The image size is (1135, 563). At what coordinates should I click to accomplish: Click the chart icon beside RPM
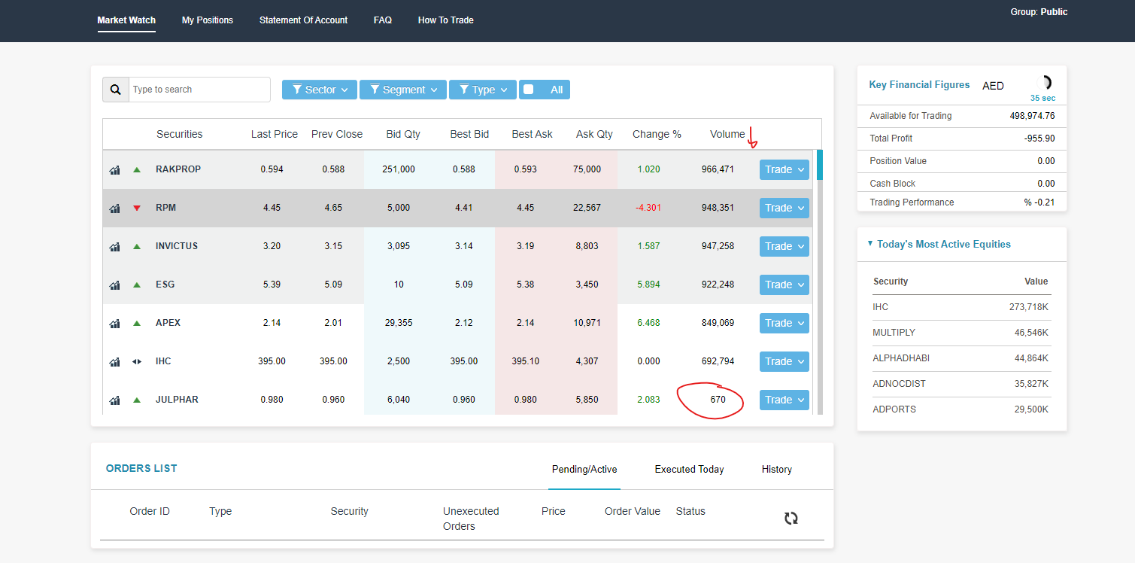click(114, 208)
